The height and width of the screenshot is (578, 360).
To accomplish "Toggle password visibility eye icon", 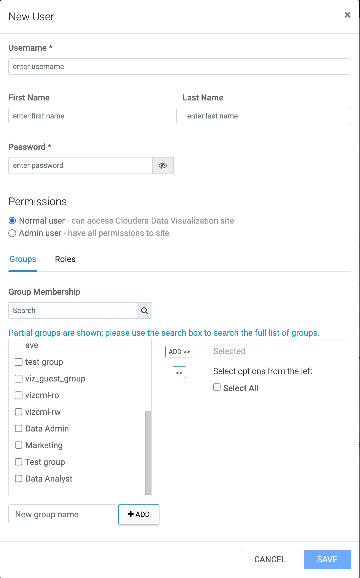I will (x=163, y=166).
